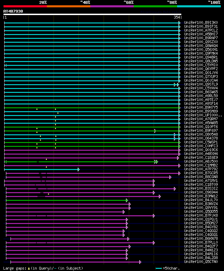Select the UniRef100_A7QRM7 label
This screenshot has width=224, height=271.
[x=201, y=119]
